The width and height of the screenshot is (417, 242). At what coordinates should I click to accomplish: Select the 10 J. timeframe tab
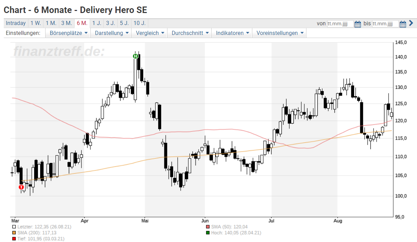pos(140,23)
